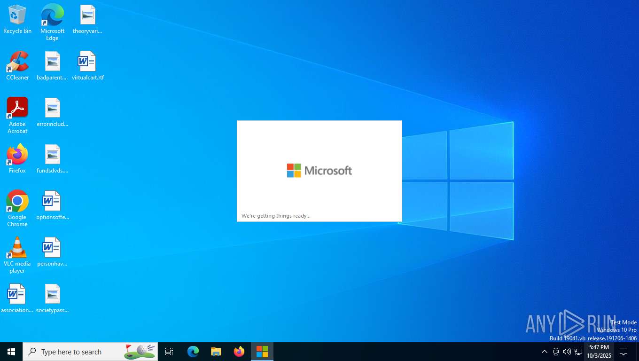
Task: Launch VLC media player shortcut
Action: [x=17, y=255]
